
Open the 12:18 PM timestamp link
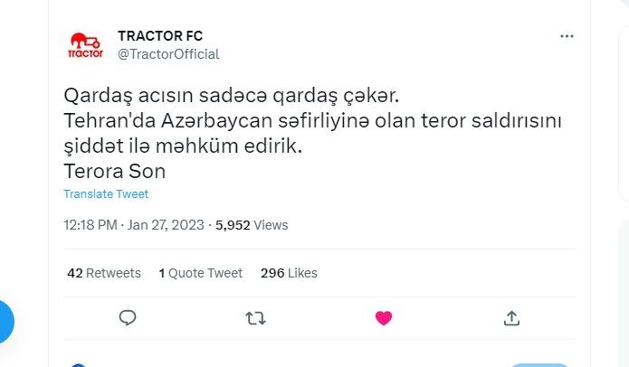click(91, 224)
